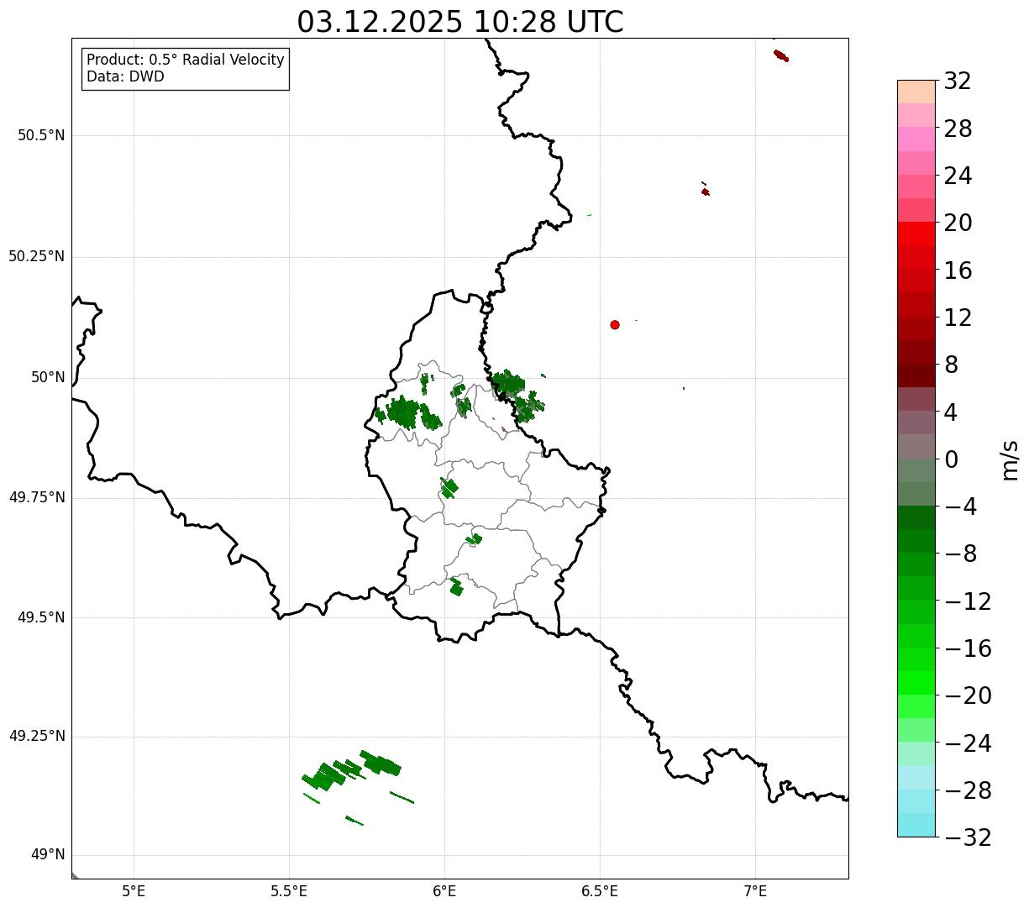This screenshot has width=1029, height=908.
Task: Click the 7°E longitude label
Action: coord(755,890)
